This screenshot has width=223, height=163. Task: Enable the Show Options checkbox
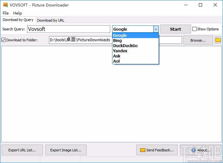pos(194,29)
